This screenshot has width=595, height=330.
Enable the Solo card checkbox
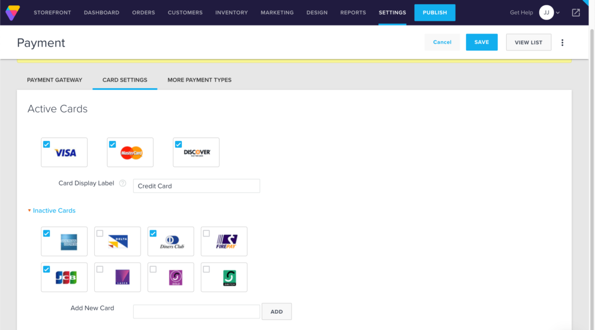(x=153, y=269)
